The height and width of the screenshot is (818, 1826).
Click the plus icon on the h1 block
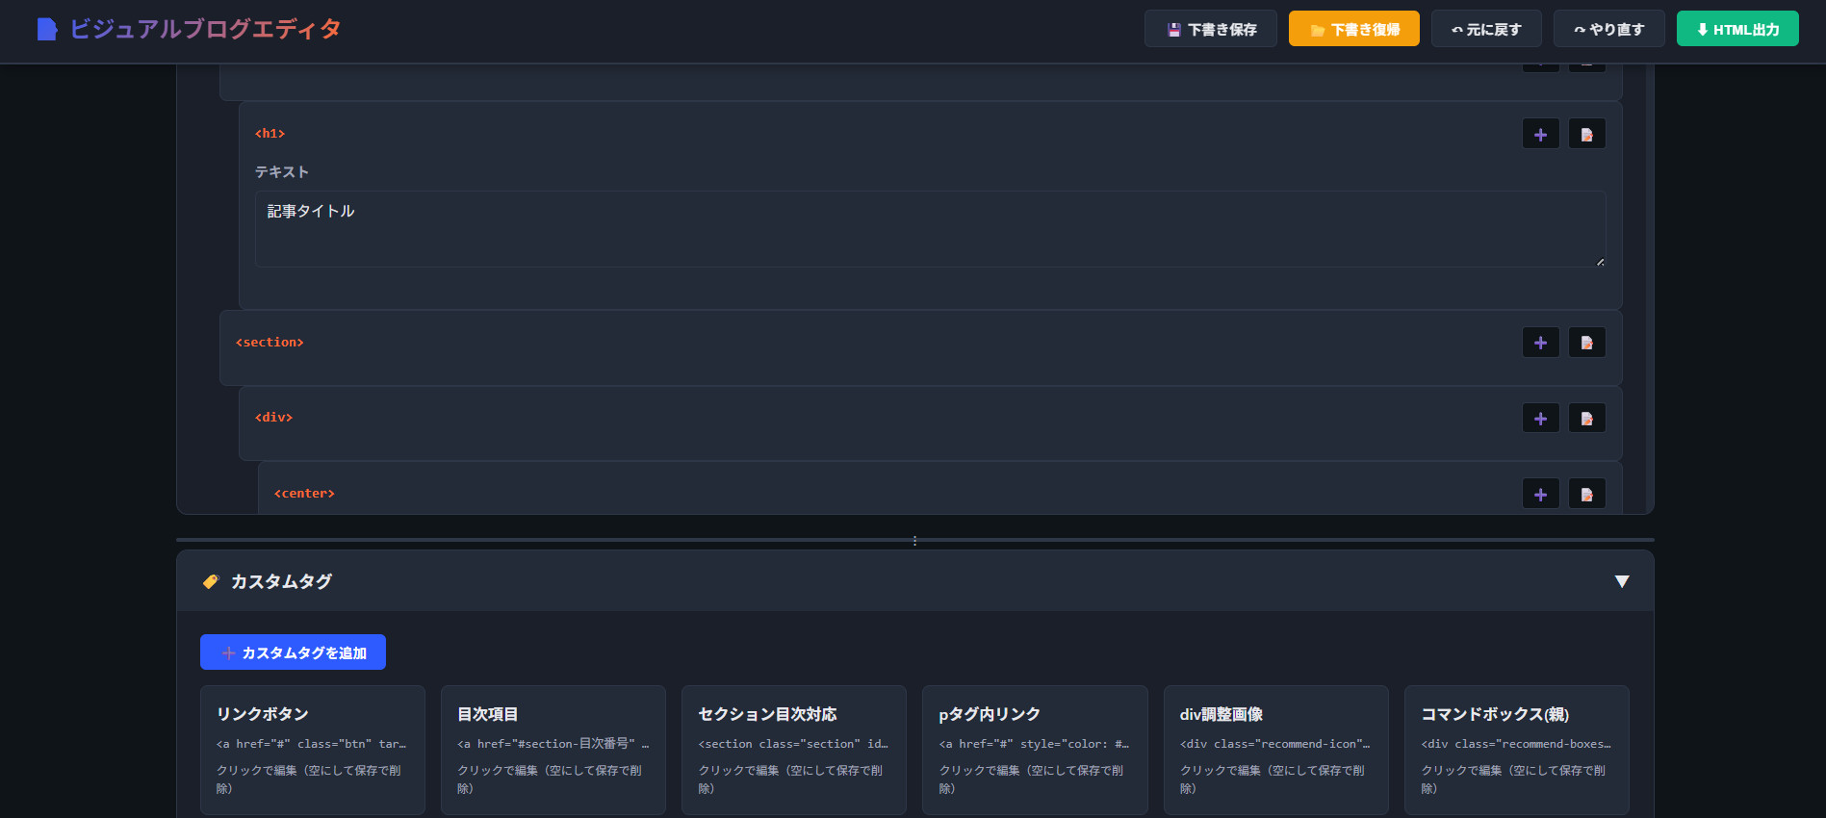coord(1540,135)
